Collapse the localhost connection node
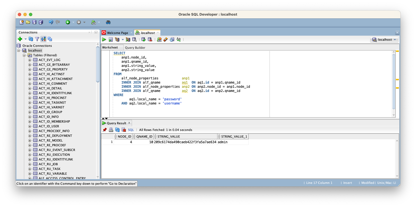 coord(19,50)
